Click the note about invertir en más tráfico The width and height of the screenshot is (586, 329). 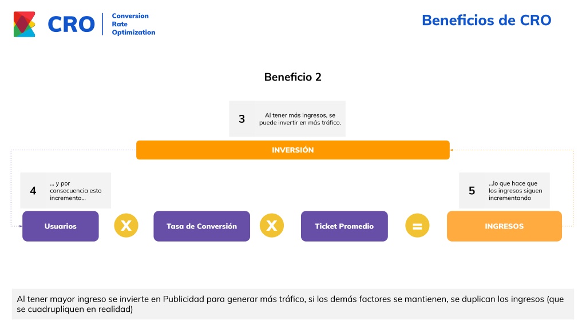300,119
